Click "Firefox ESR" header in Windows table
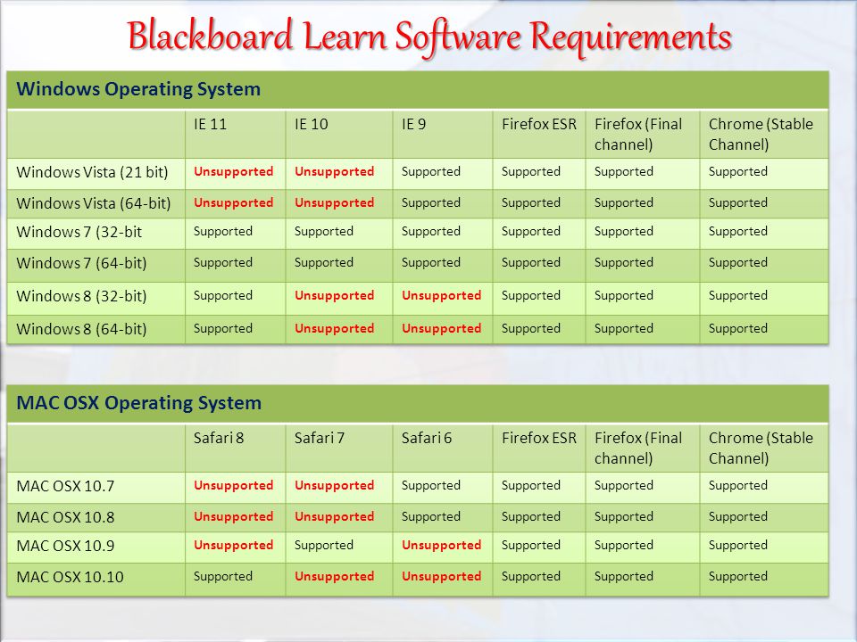Image resolution: width=857 pixels, height=642 pixels. [539, 125]
